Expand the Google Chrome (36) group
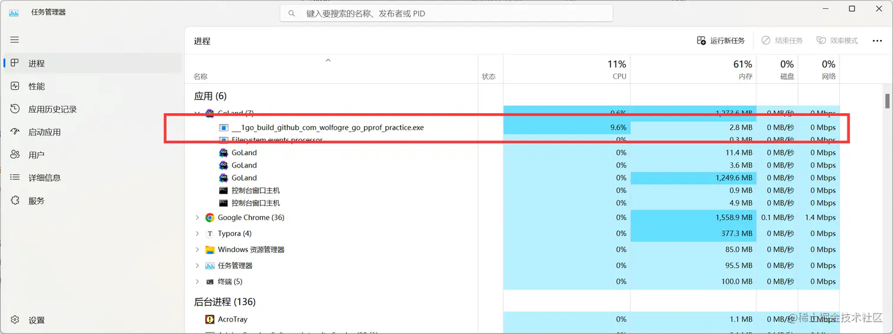 tap(197, 218)
